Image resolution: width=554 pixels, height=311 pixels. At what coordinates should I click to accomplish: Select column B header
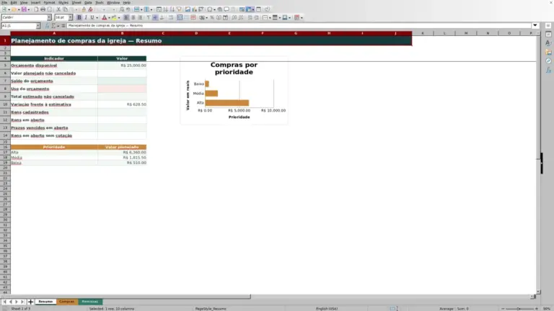(x=122, y=33)
